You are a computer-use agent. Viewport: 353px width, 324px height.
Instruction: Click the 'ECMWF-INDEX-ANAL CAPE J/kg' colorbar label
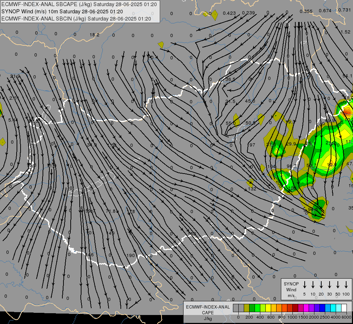click(208, 312)
